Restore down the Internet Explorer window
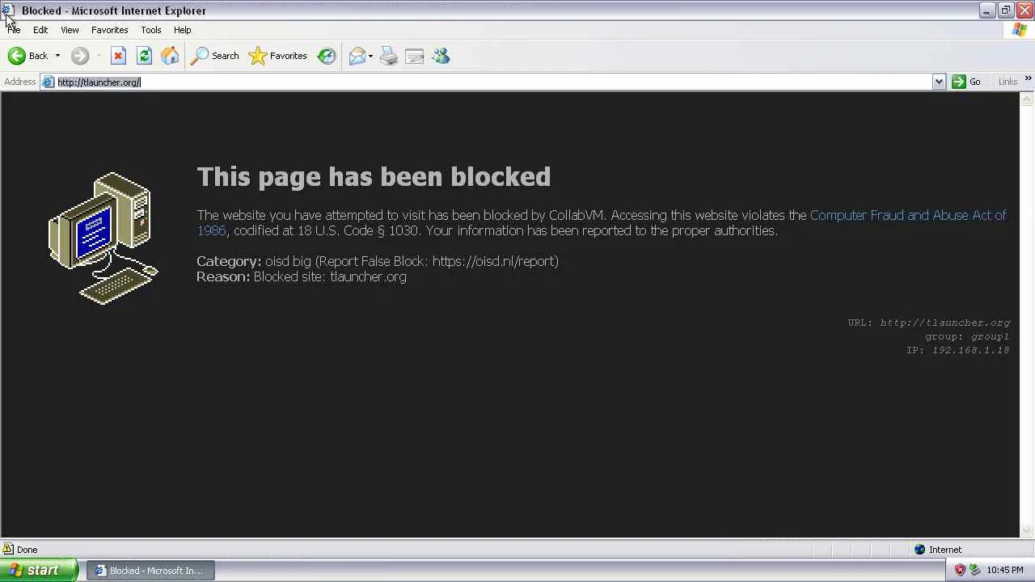The height and width of the screenshot is (582, 1035). [x=1005, y=11]
